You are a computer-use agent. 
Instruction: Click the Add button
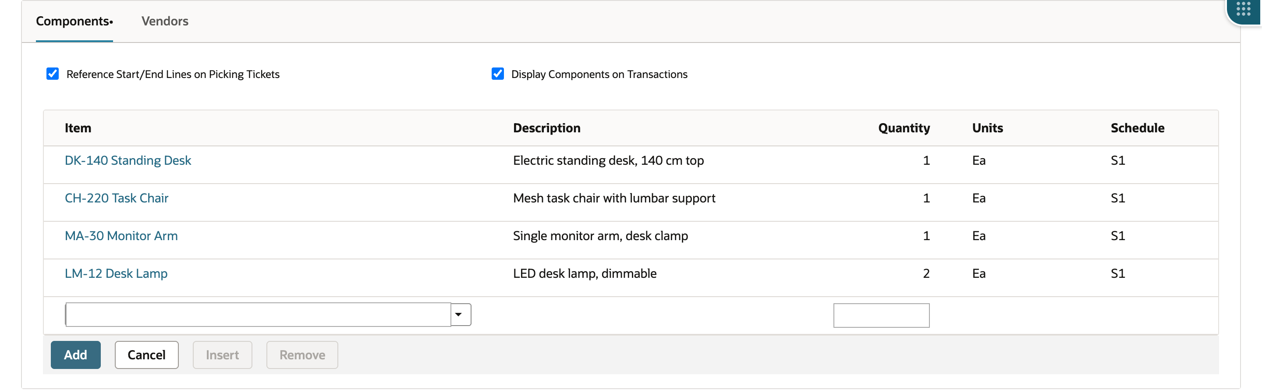pos(75,355)
